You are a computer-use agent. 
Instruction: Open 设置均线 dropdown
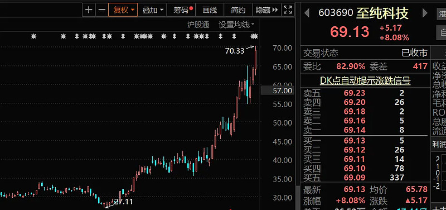click(x=236, y=25)
